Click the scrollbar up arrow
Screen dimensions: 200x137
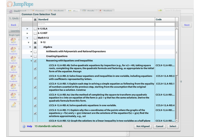click(177, 28)
